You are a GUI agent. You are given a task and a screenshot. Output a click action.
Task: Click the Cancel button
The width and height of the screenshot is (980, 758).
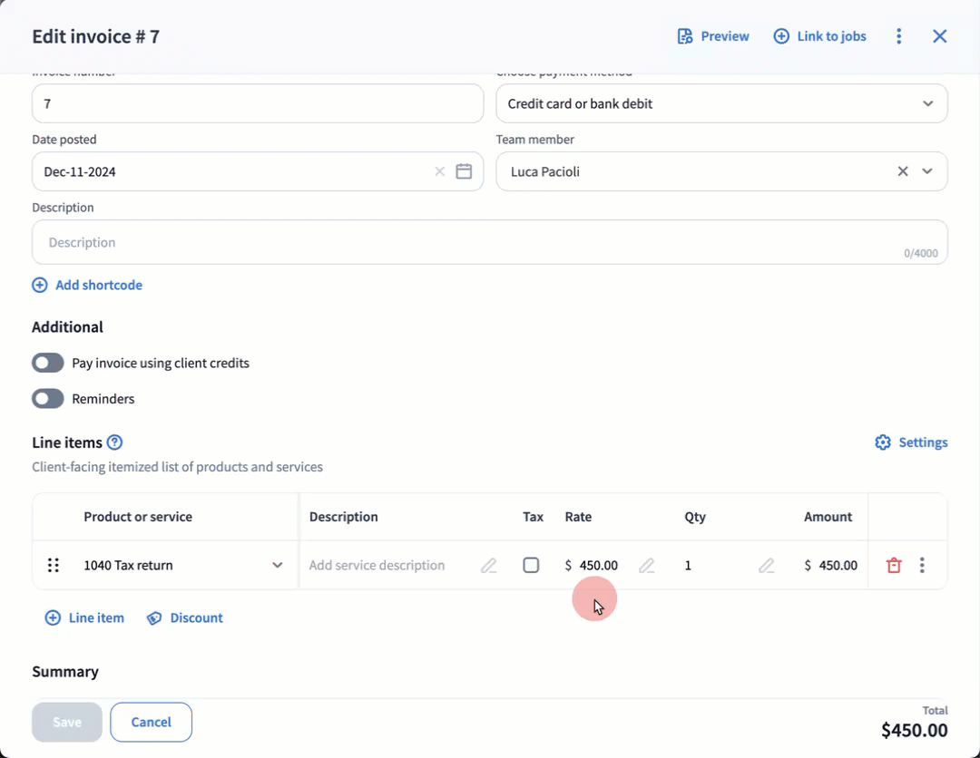(x=151, y=722)
